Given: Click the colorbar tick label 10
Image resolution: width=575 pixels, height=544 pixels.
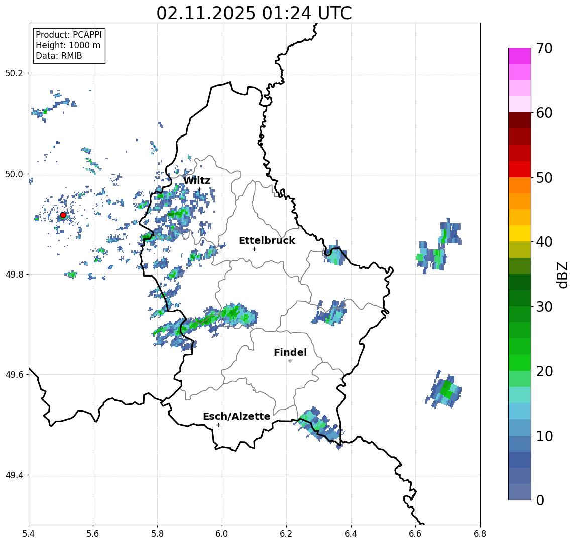Looking at the screenshot, I should [544, 436].
